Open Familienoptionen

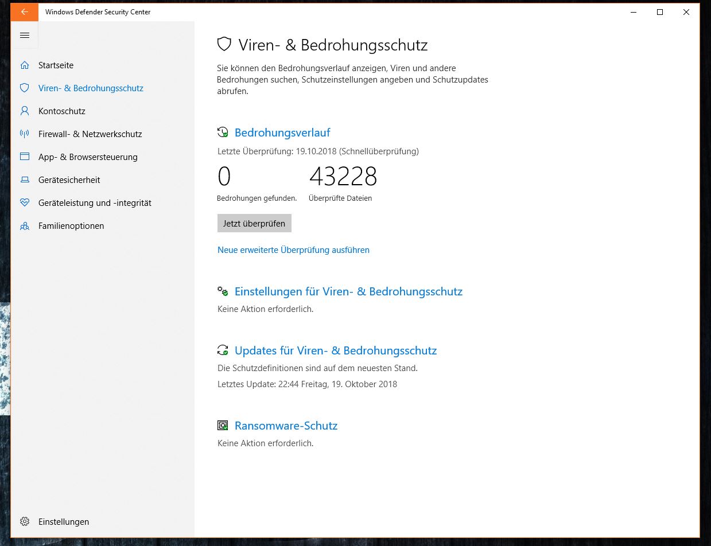point(71,226)
